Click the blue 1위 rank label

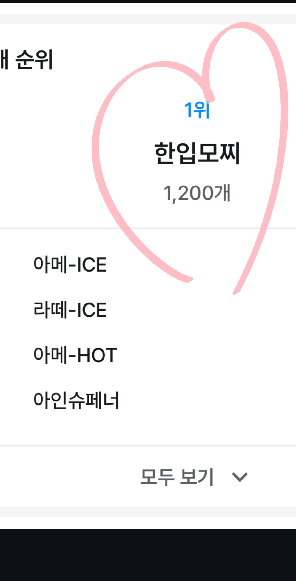click(x=197, y=110)
